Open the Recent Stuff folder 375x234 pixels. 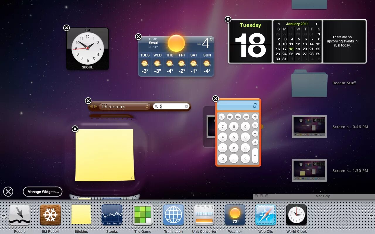click(x=309, y=83)
